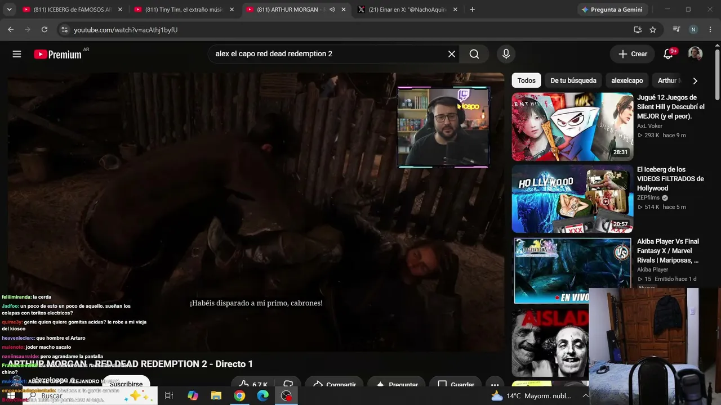Open the Hollywood iceberg video thumbnail
This screenshot has width=721, height=405.
[x=572, y=199]
